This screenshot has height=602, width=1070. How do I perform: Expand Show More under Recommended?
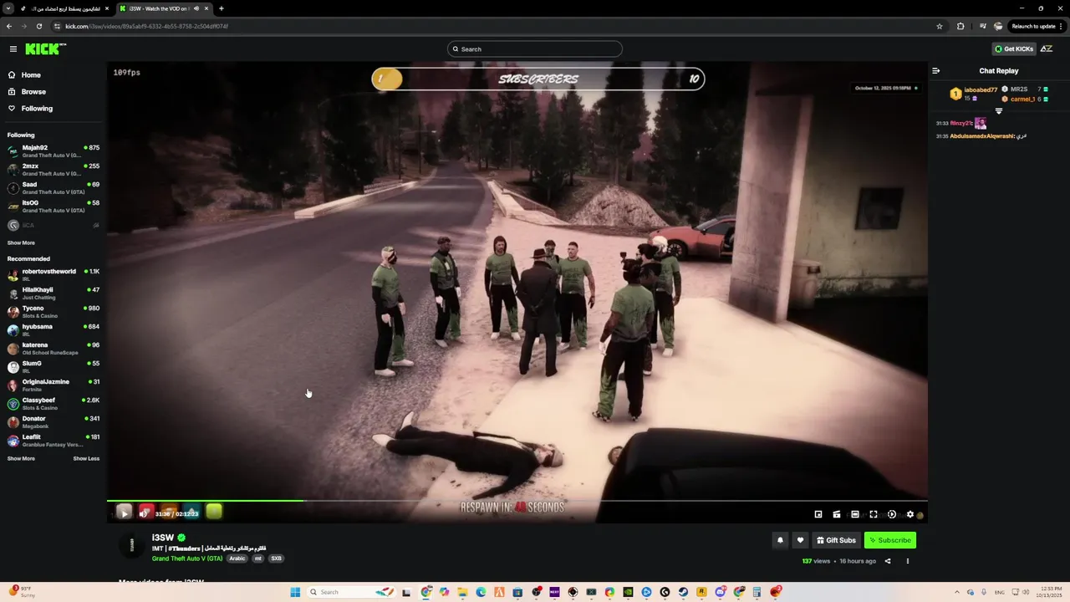(21, 459)
